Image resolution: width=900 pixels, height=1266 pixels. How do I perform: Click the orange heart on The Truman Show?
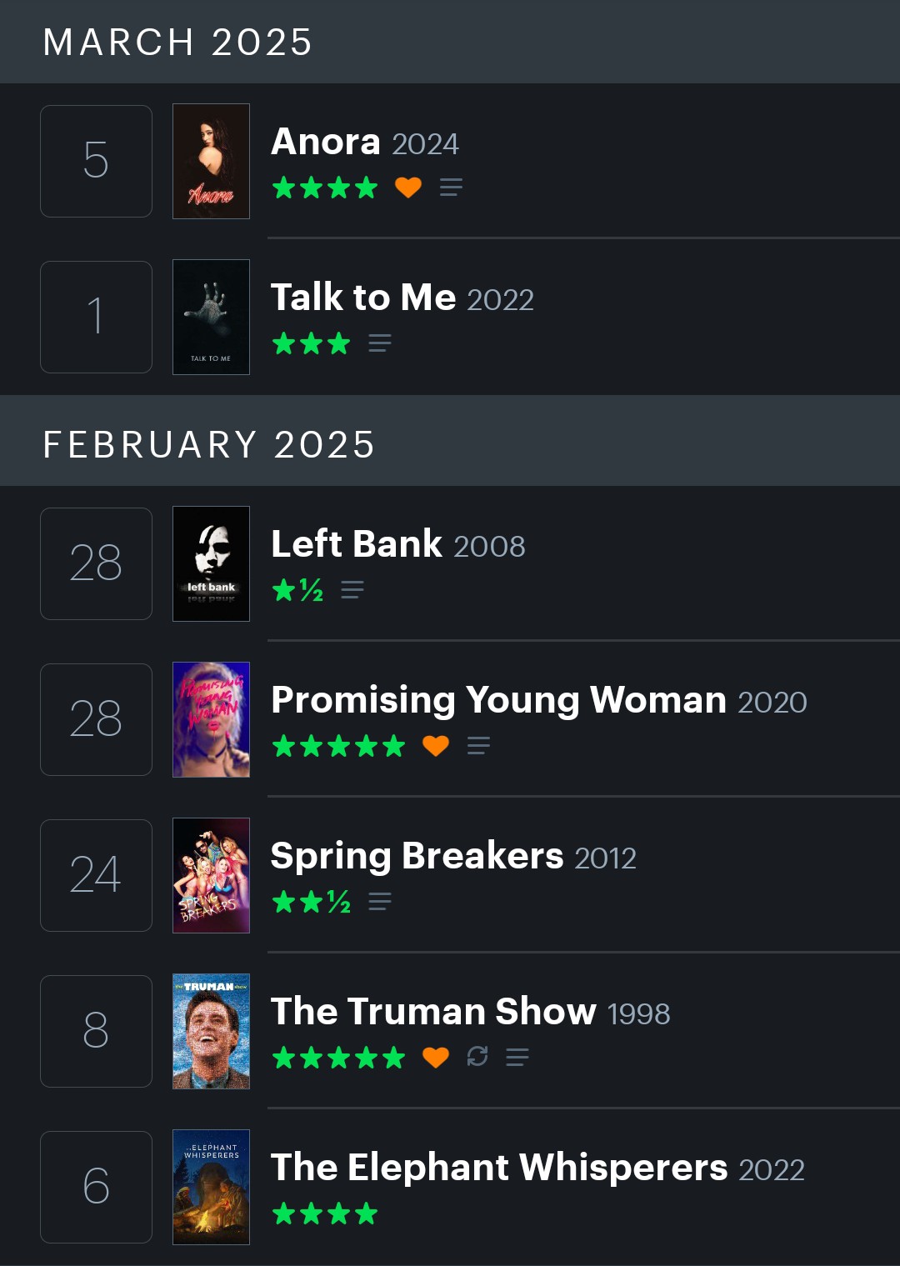point(436,1058)
